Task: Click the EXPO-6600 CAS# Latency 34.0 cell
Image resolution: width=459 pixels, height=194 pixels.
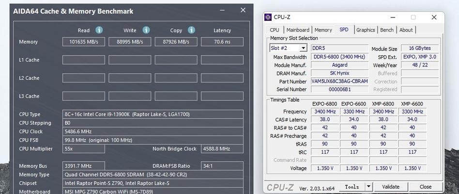Action: 354,120
